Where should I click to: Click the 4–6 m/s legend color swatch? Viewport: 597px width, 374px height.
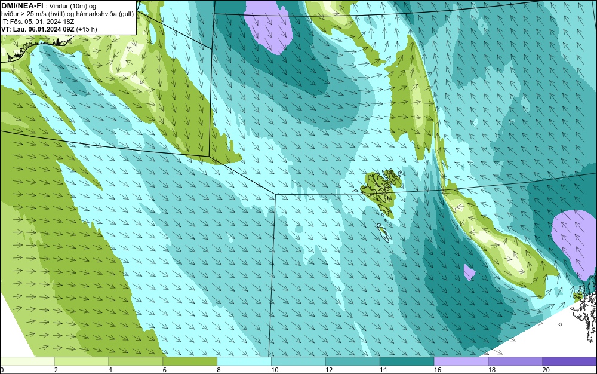(136, 361)
